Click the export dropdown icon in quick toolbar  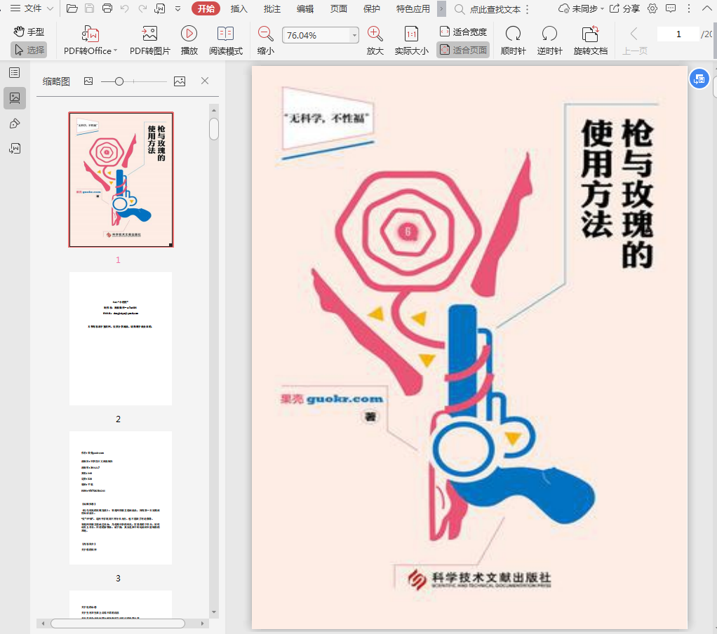(x=160, y=8)
